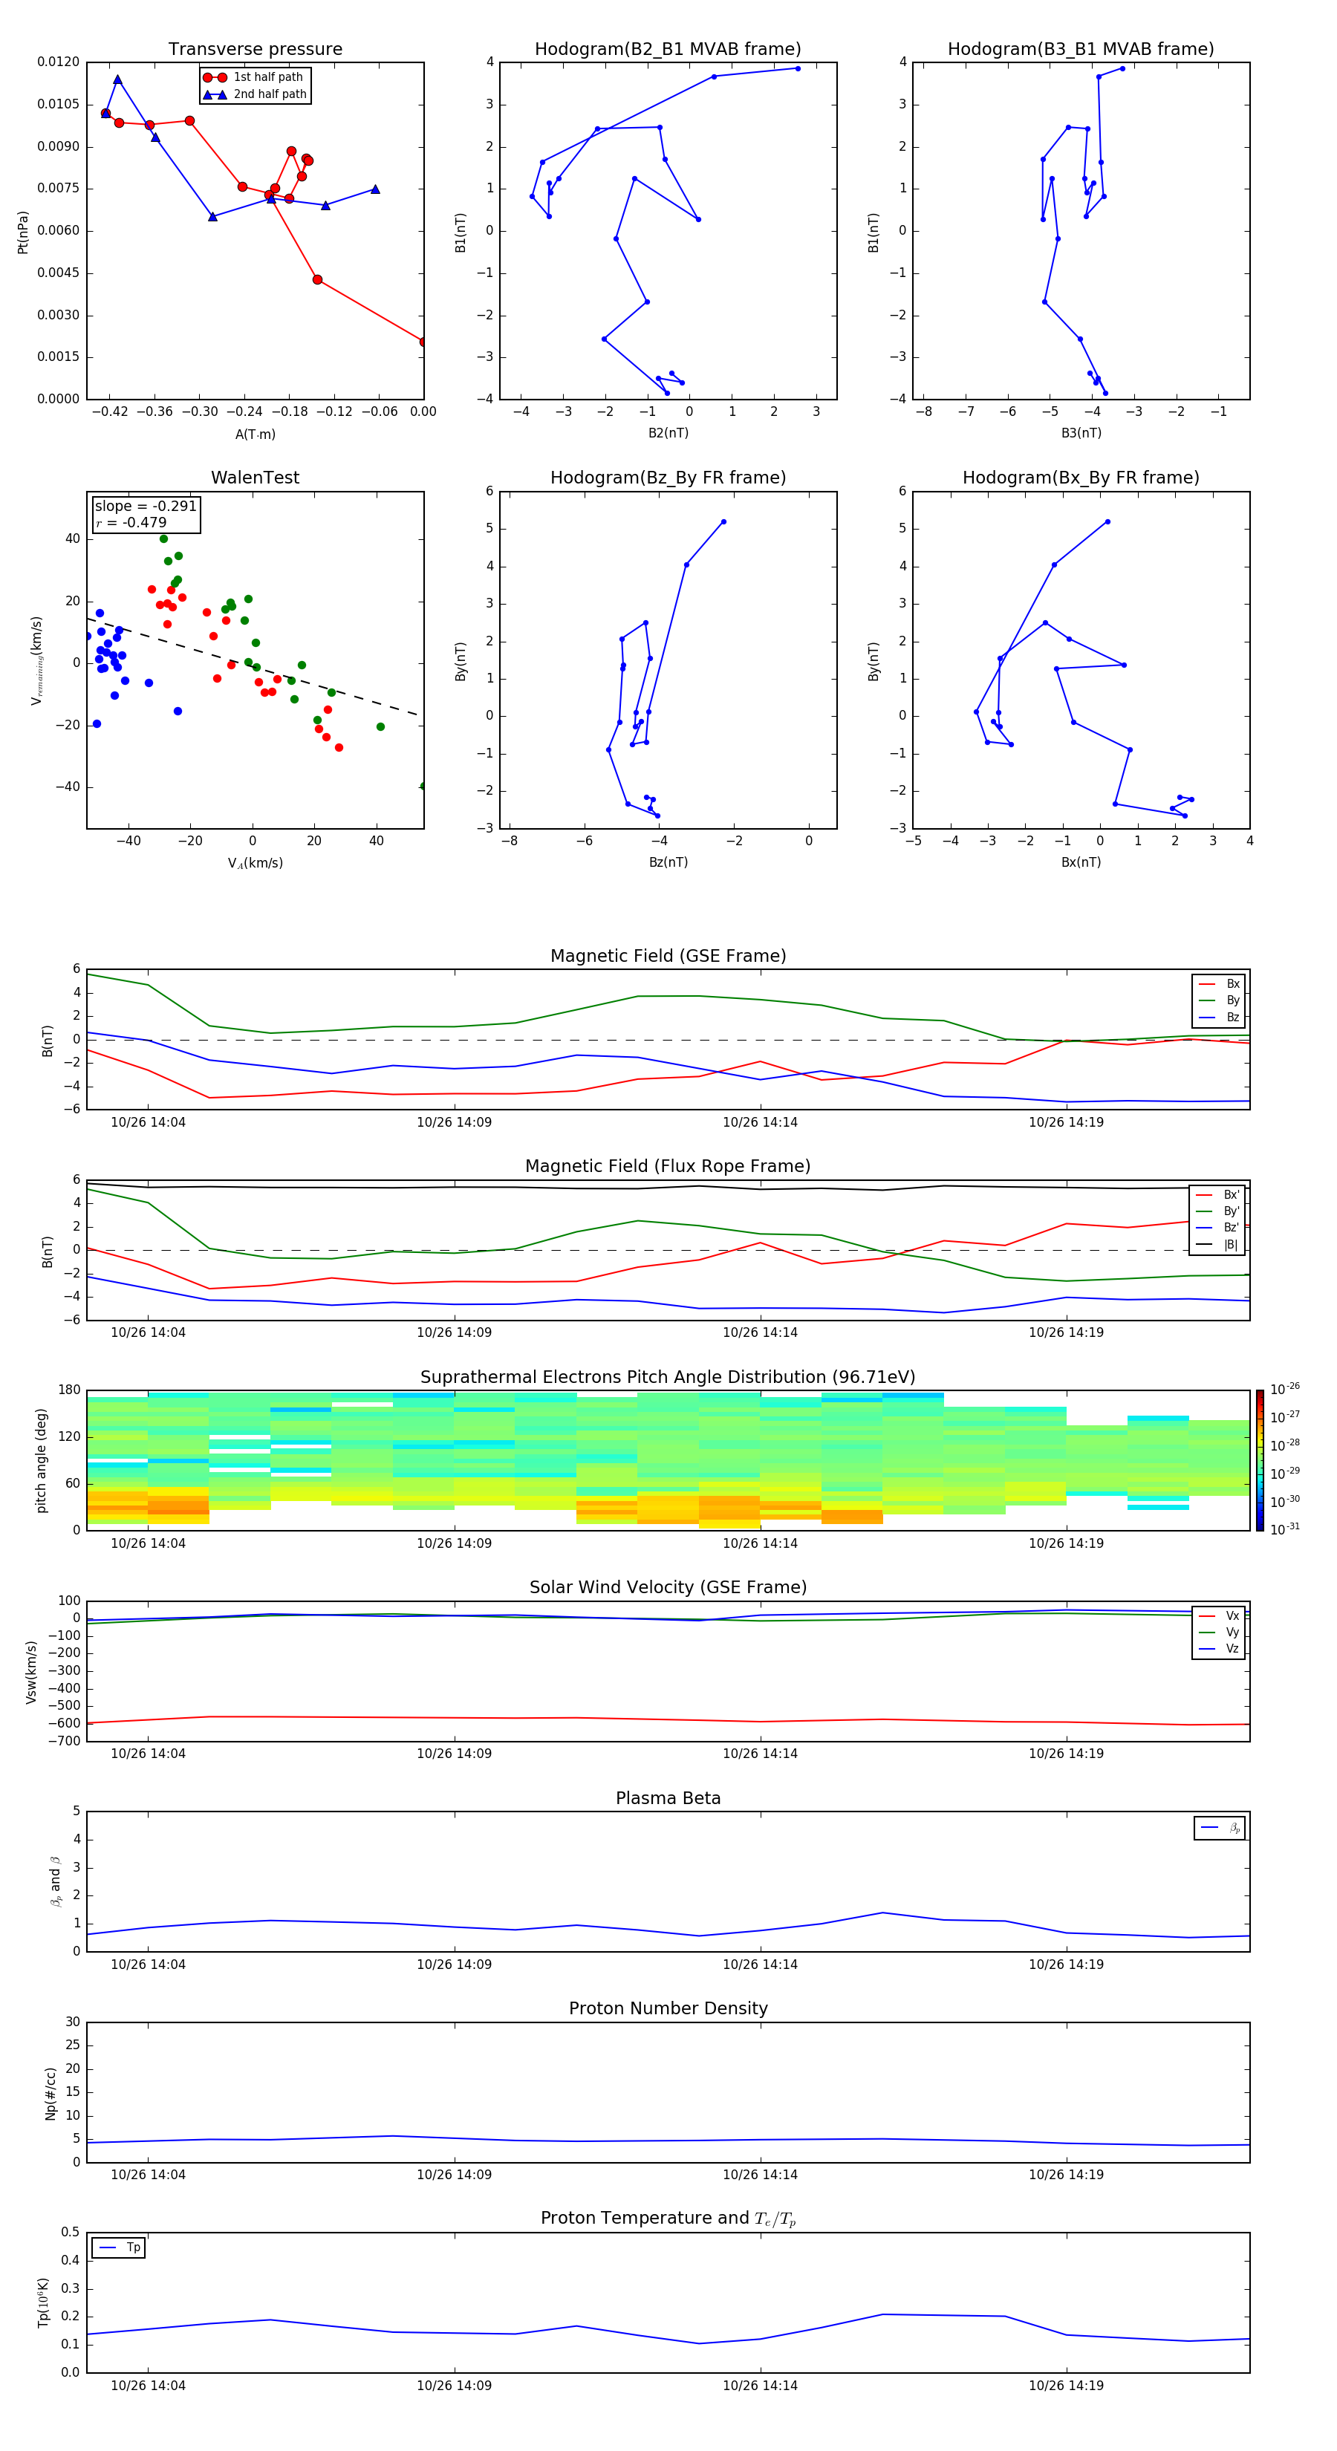Click '1st half path' legend entry

pyautogui.click(x=253, y=77)
